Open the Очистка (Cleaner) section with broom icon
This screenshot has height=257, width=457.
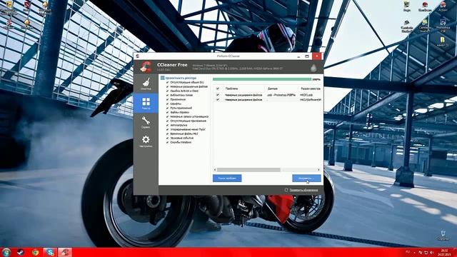coord(146,84)
